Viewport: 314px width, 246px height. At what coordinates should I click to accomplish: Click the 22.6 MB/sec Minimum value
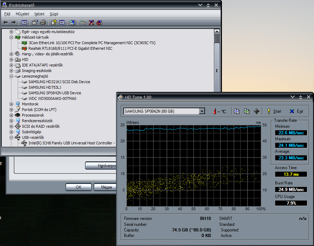click(x=291, y=133)
